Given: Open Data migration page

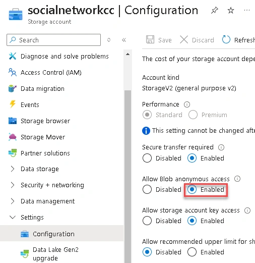Looking at the screenshot, I should tap(42, 89).
